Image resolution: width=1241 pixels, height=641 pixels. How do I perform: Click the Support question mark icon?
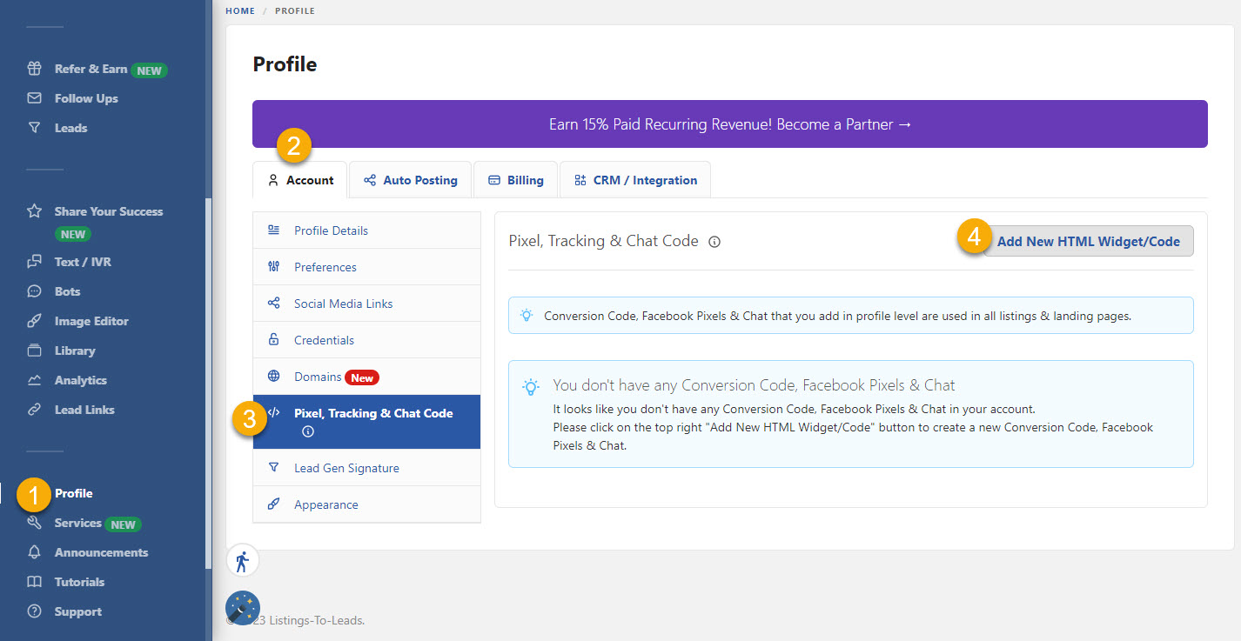pos(35,611)
